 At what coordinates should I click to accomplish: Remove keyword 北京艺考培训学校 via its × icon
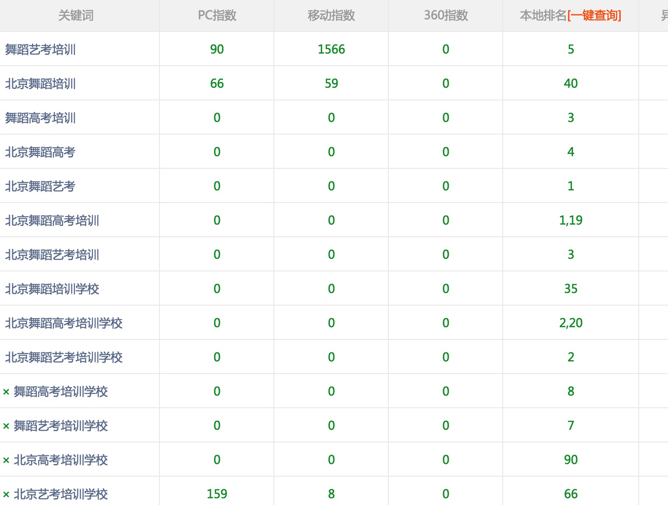point(6,495)
